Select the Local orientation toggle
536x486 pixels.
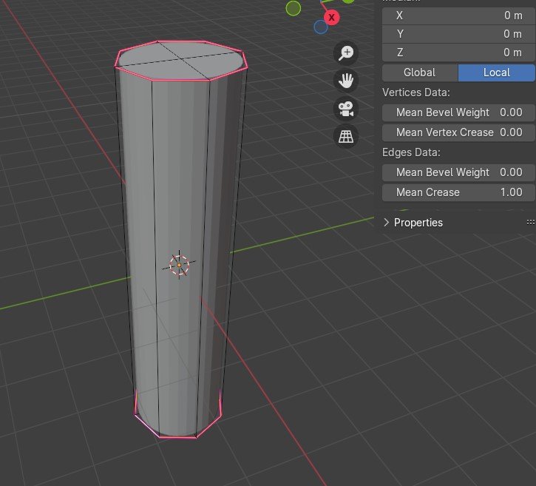tap(496, 72)
